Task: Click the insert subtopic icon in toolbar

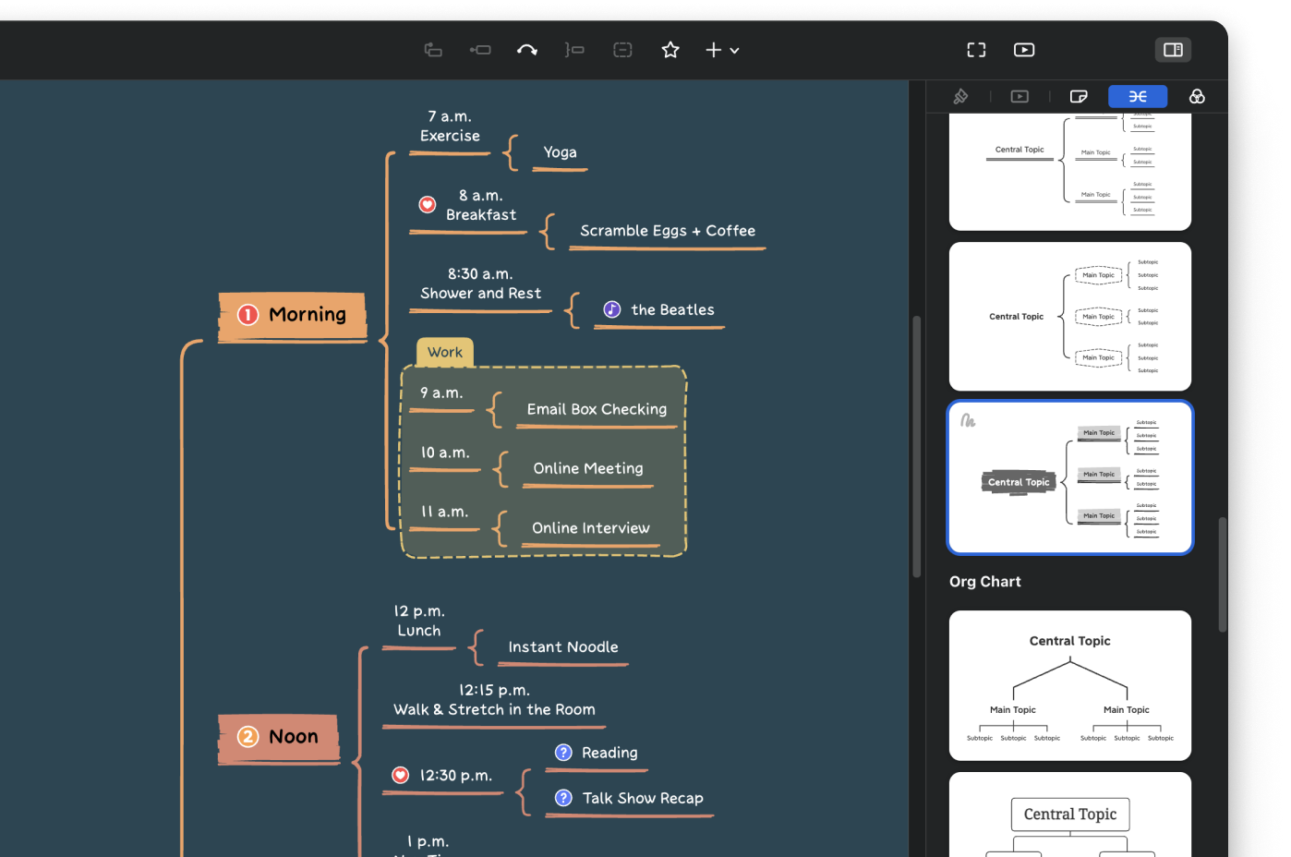Action: coord(480,50)
